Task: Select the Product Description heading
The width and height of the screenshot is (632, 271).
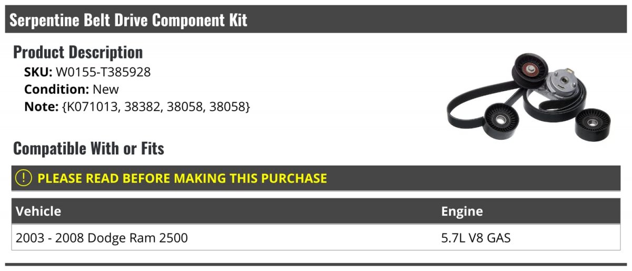Action: pos(78,52)
